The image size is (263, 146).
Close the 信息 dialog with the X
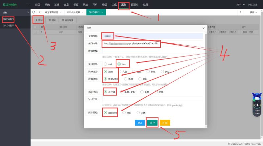click(x=203, y=28)
